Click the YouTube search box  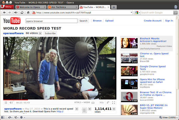[x=51, y=21]
